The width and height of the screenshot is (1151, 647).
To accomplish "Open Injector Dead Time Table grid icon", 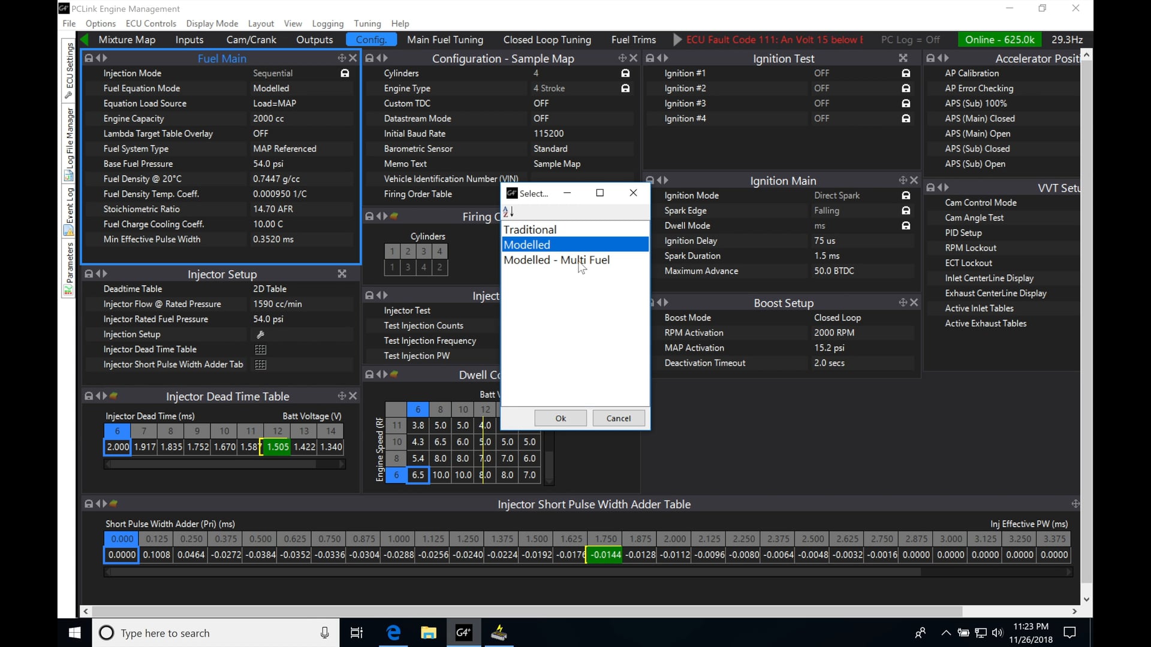I will pyautogui.click(x=260, y=349).
